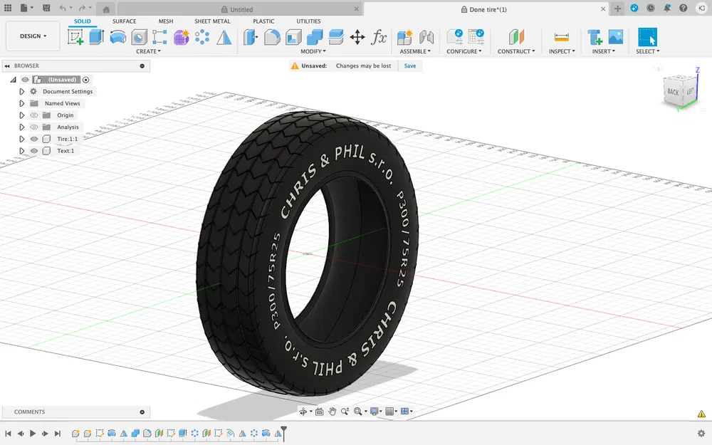The image size is (712, 445).
Task: Select the Extrude tool in Create panel
Action: point(95,37)
